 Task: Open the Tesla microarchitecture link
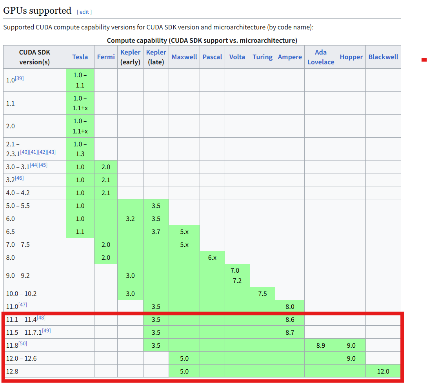pos(80,57)
